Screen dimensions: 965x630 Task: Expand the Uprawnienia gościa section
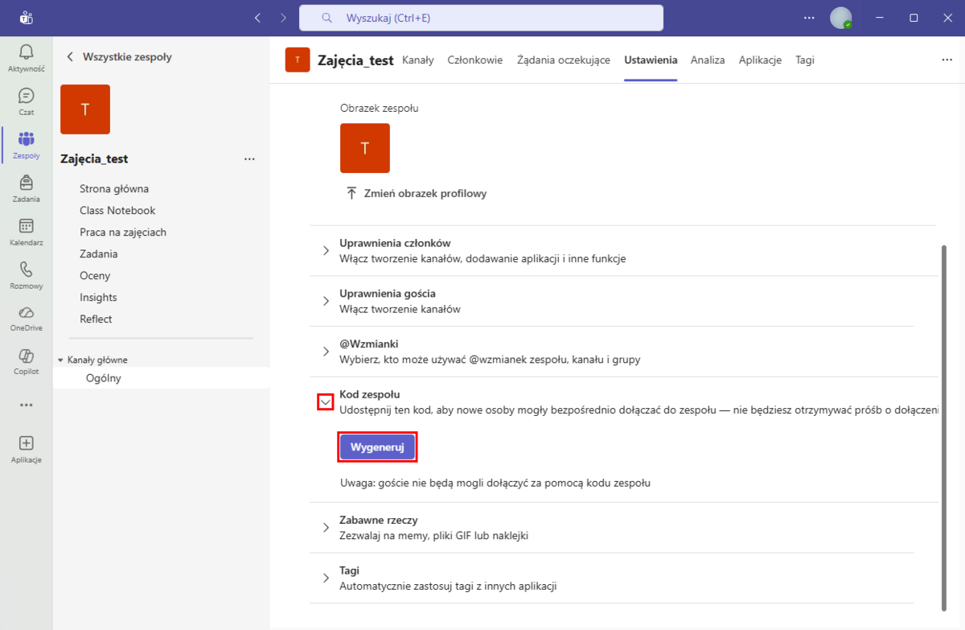pos(326,301)
